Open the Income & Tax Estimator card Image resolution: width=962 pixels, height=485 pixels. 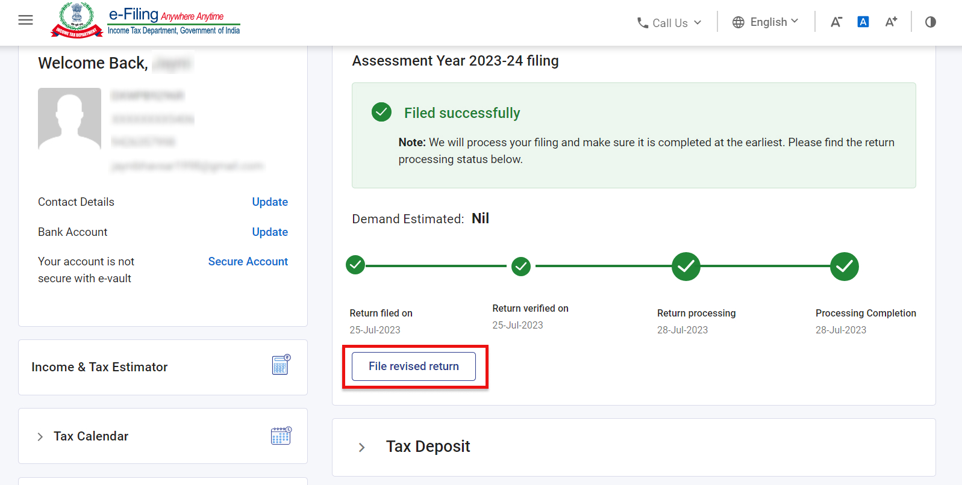click(163, 367)
